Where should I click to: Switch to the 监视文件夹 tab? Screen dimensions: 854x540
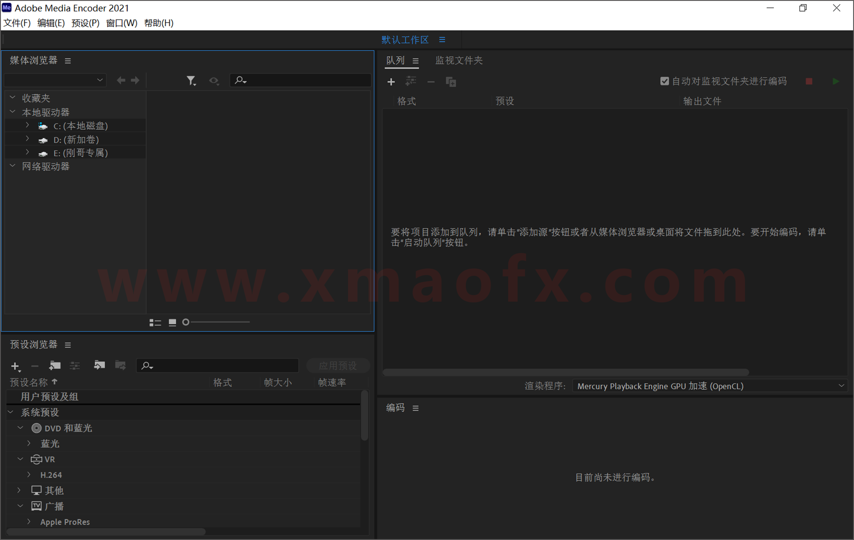coord(459,60)
